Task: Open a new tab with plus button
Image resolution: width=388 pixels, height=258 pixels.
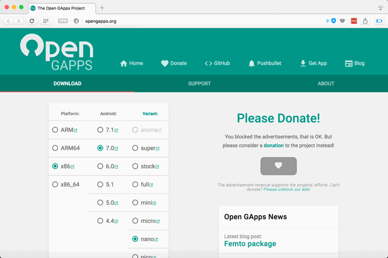Action: [102, 8]
